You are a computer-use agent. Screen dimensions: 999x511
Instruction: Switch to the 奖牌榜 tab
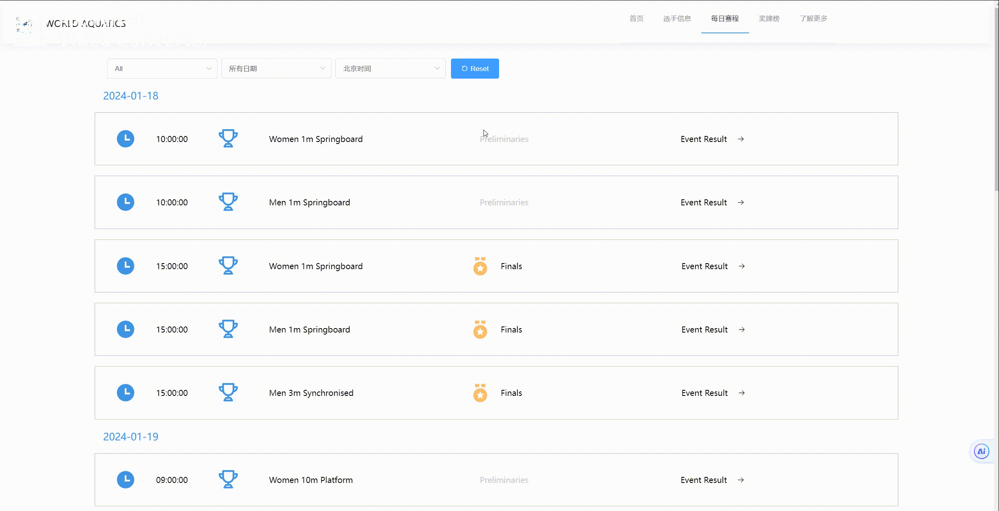(769, 18)
